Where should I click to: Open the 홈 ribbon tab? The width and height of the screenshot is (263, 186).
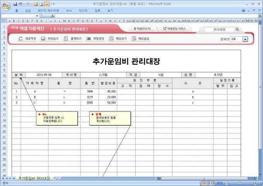pos(17,10)
